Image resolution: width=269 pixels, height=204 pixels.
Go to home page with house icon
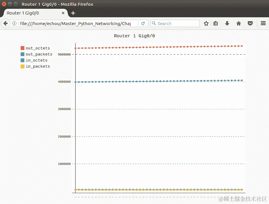tap(239, 23)
